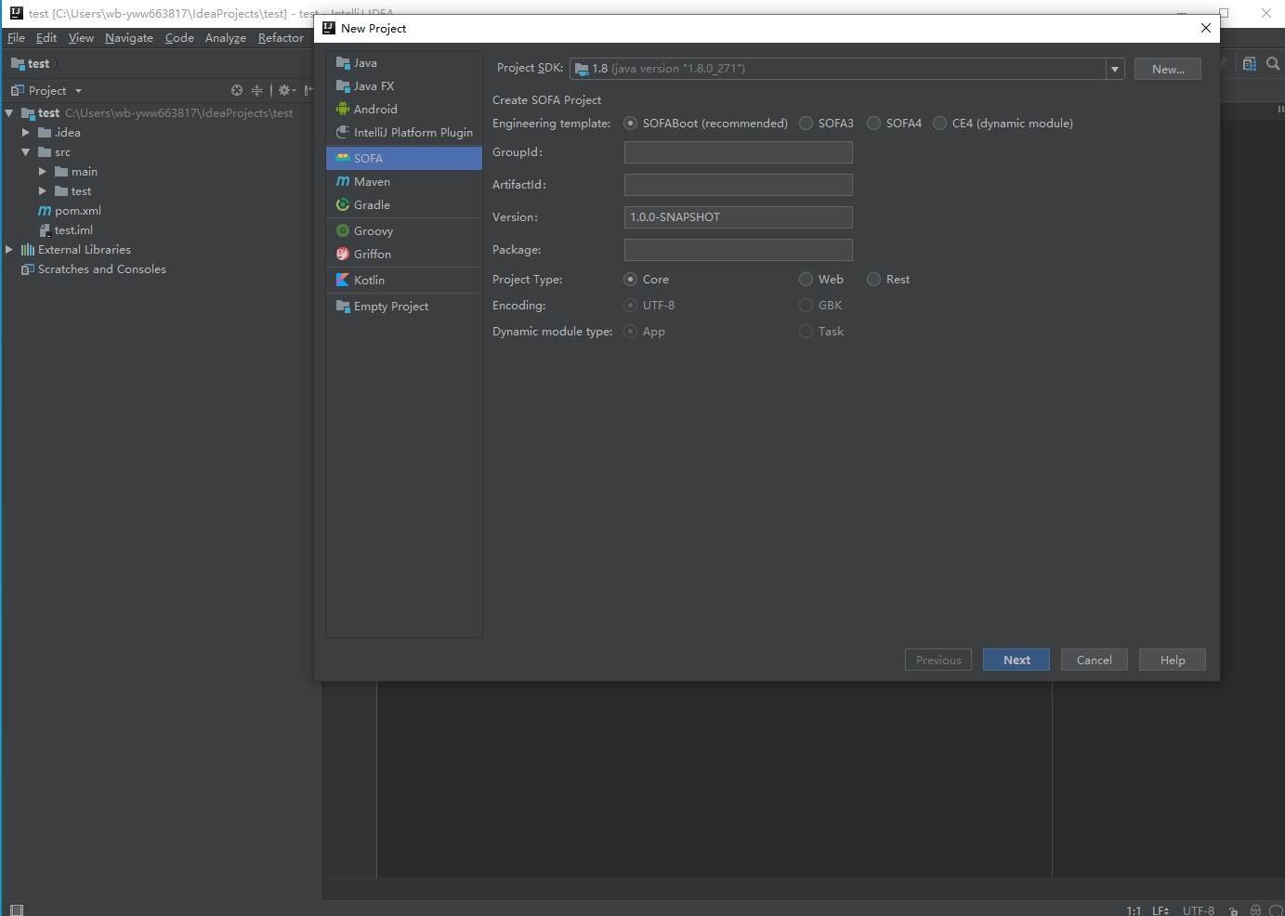1285x916 pixels.
Task: Open Project Structure icon in main toolbar
Action: click(x=1250, y=64)
